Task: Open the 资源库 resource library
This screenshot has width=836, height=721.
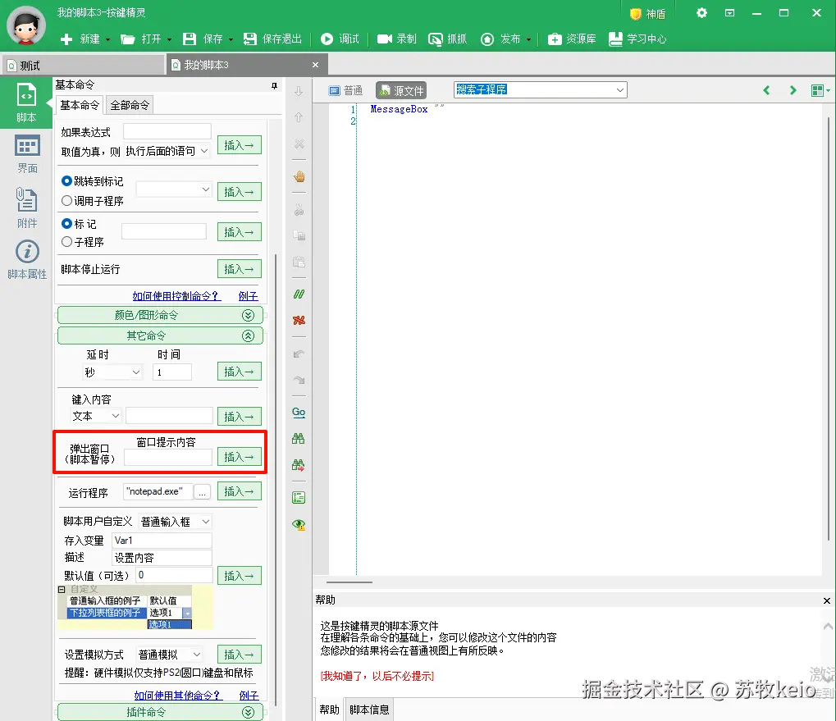Action: [572, 39]
